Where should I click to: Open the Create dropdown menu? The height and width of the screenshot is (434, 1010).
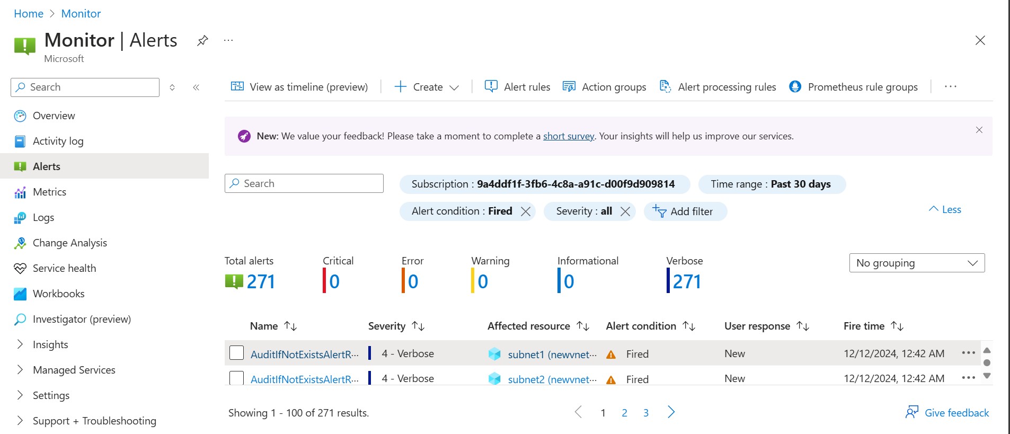pyautogui.click(x=427, y=87)
